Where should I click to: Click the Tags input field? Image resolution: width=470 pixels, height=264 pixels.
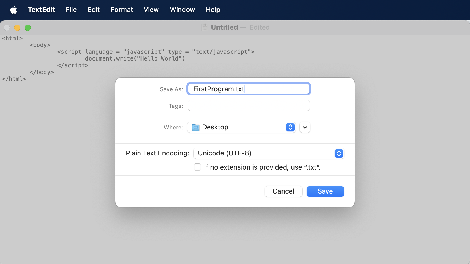(249, 106)
